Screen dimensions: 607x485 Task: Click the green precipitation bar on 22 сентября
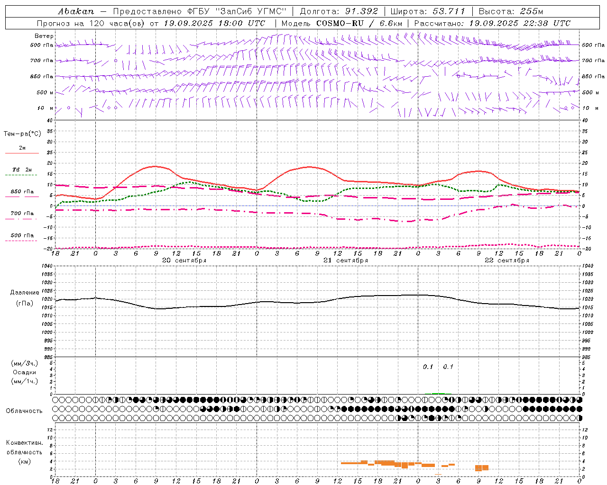click(x=438, y=393)
